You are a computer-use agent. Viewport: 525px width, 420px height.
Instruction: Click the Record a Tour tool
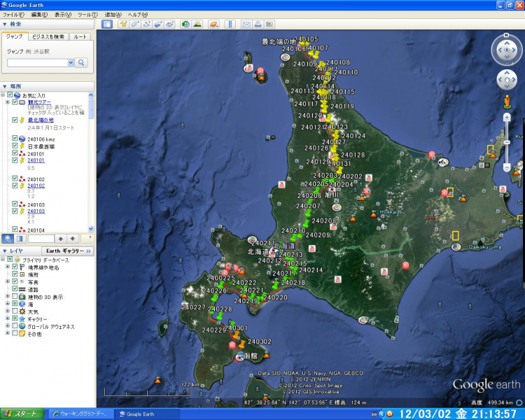[170, 24]
